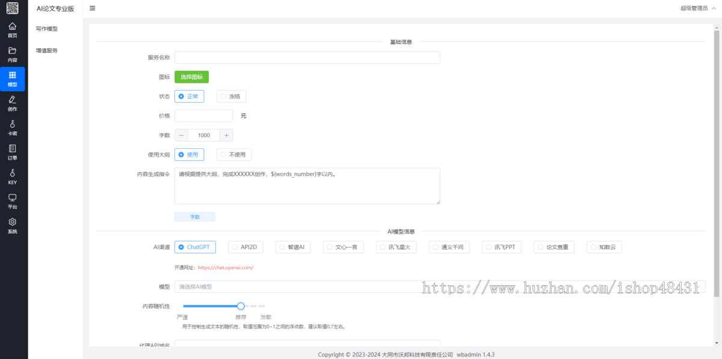Focus the 服务名称 input field
This screenshot has height=359, width=722.
307,58
